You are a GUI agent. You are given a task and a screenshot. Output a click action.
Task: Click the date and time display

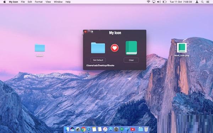tap(181, 2)
